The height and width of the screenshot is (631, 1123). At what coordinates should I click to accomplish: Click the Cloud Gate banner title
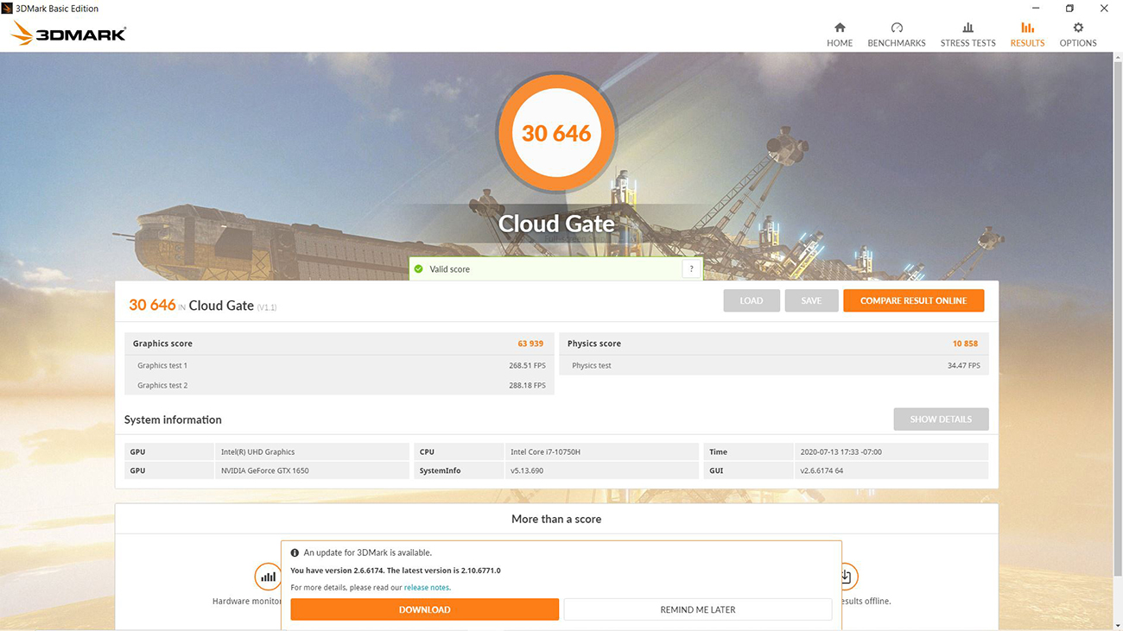556,224
